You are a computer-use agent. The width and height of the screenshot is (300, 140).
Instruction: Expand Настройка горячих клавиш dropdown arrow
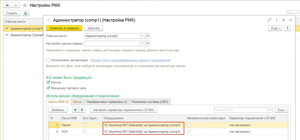point(143,44)
